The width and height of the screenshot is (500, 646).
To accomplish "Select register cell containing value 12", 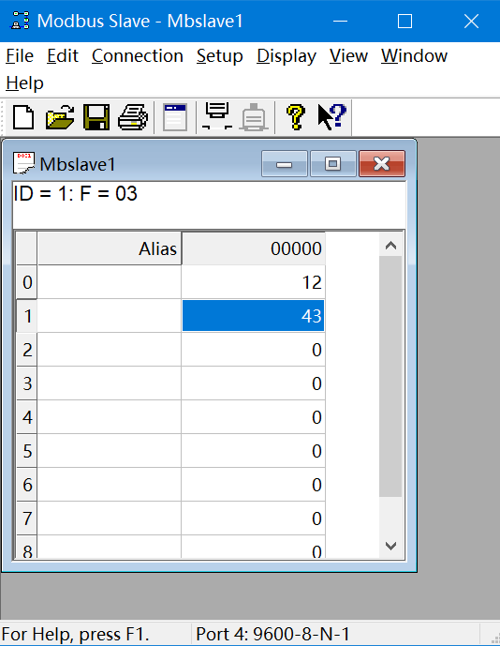I will click(253, 282).
